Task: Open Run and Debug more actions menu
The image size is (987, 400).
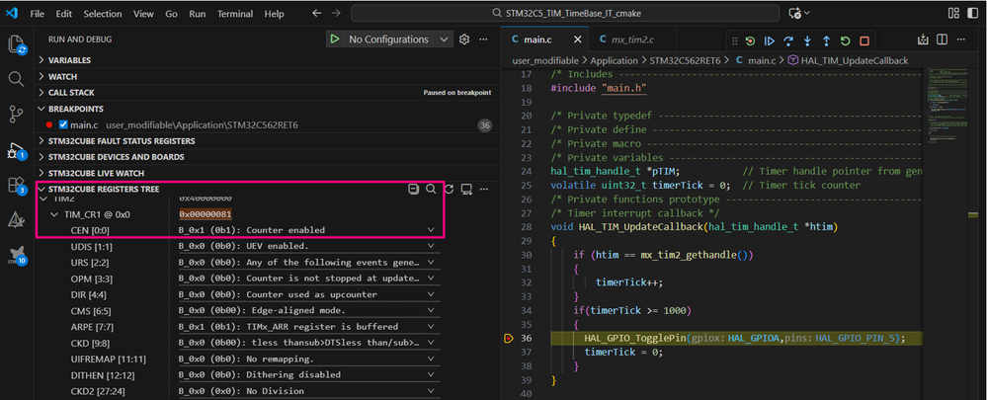Action: tap(483, 39)
